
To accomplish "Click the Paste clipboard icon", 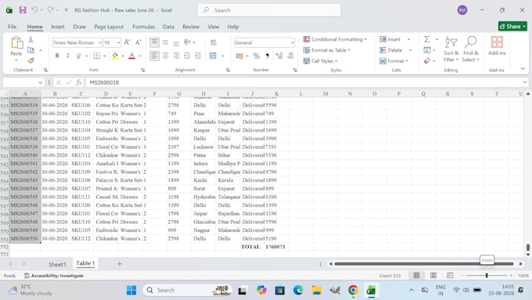I will click(x=16, y=43).
